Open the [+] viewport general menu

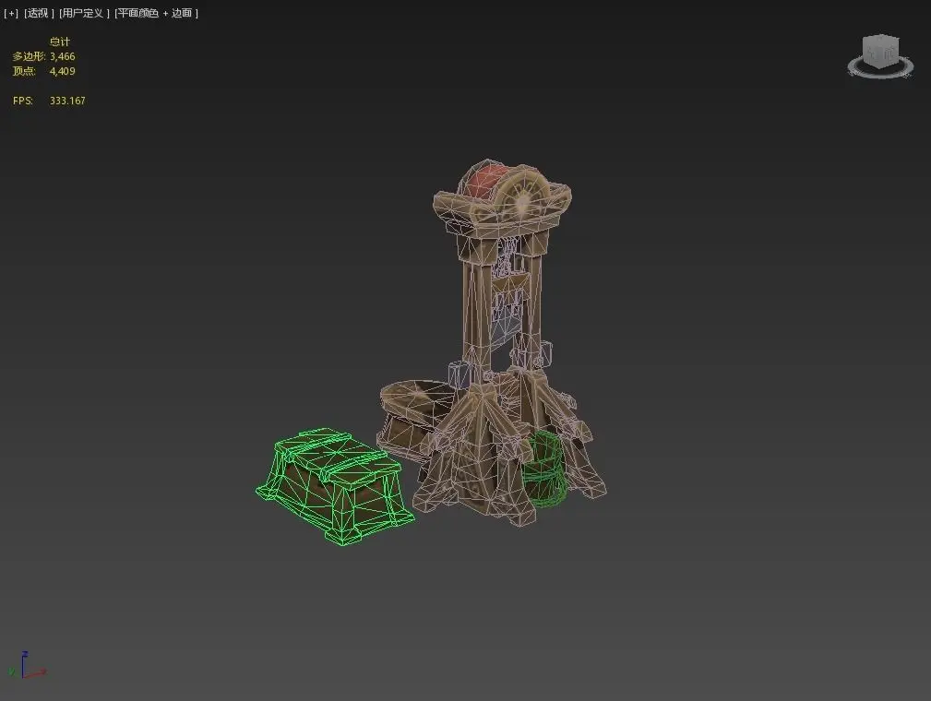(11, 13)
